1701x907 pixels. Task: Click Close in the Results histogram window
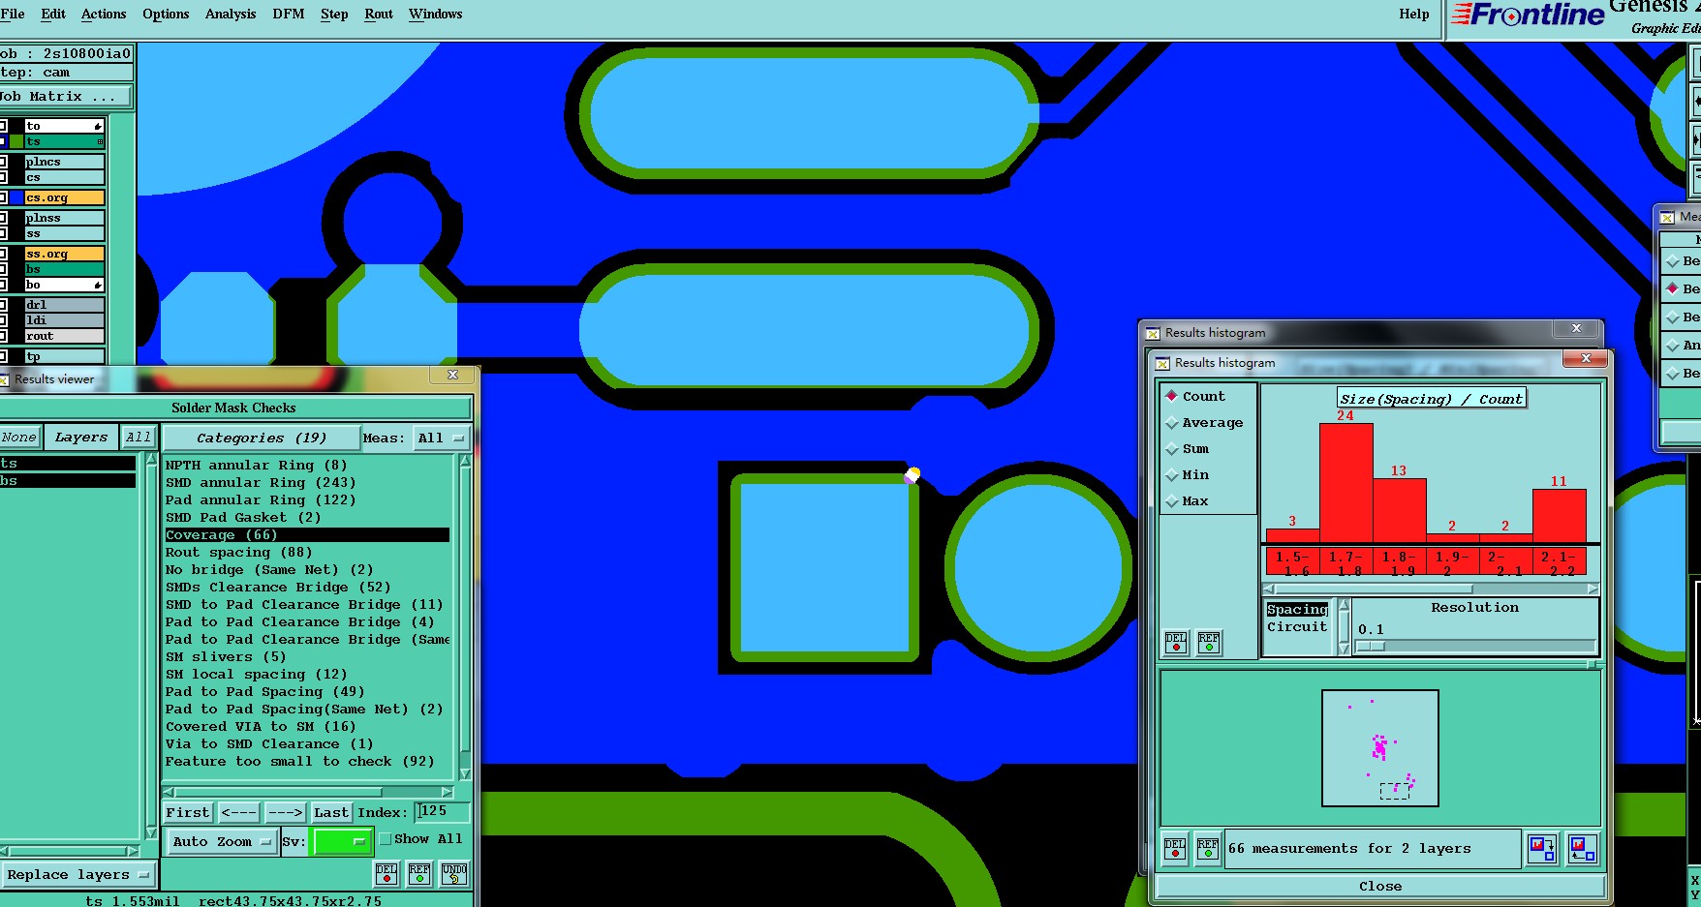coord(1380,886)
